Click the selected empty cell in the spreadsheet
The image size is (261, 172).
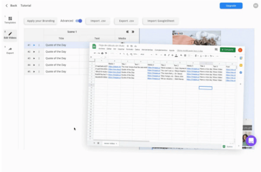[x=206, y=88]
